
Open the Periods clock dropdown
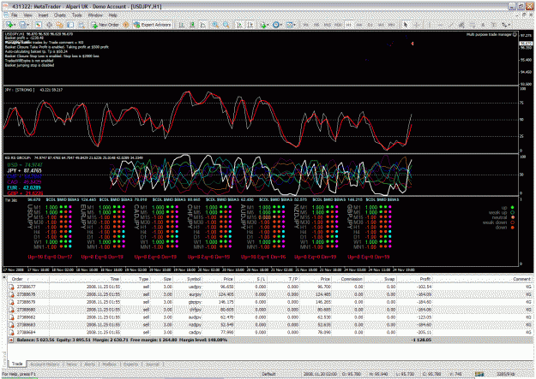(x=277, y=25)
